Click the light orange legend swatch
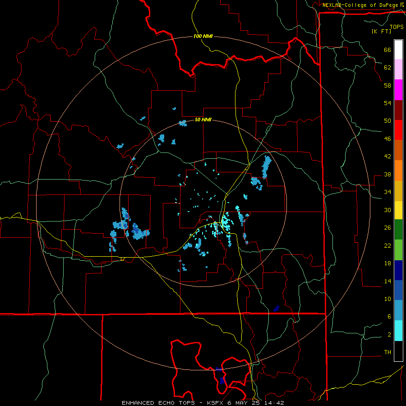Image resolution: width=406 pixels, height=406 pixels. [398, 170]
